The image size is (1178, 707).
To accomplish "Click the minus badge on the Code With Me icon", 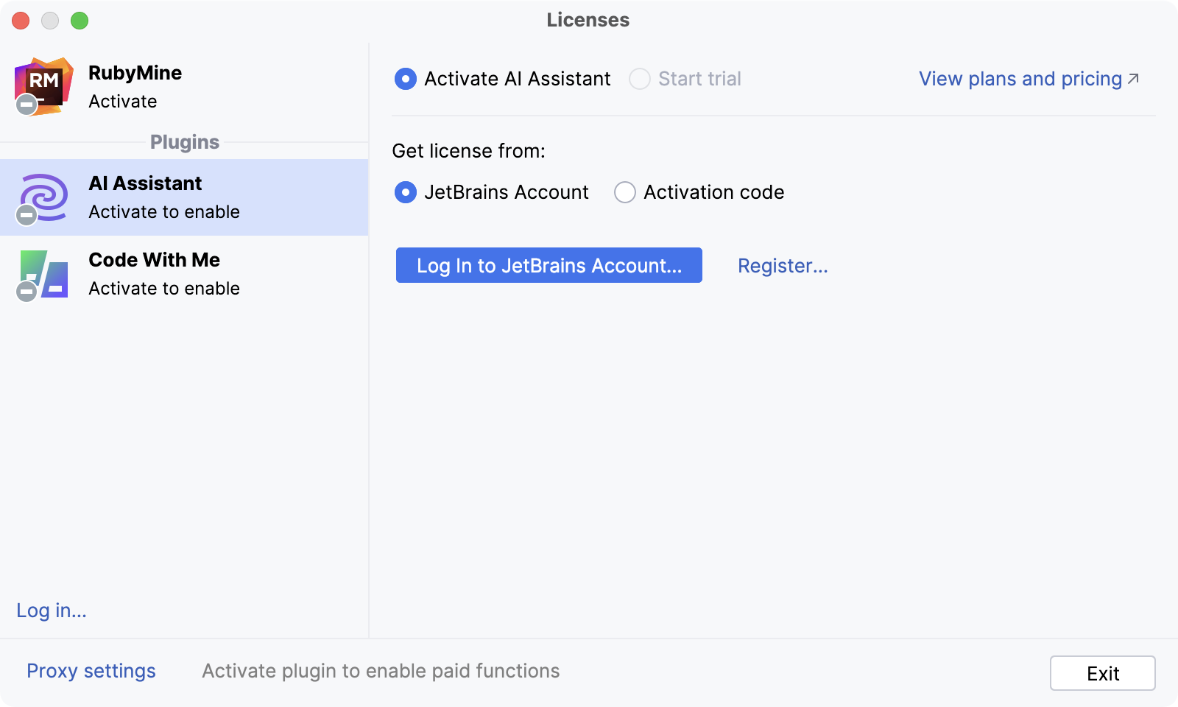I will (x=27, y=292).
